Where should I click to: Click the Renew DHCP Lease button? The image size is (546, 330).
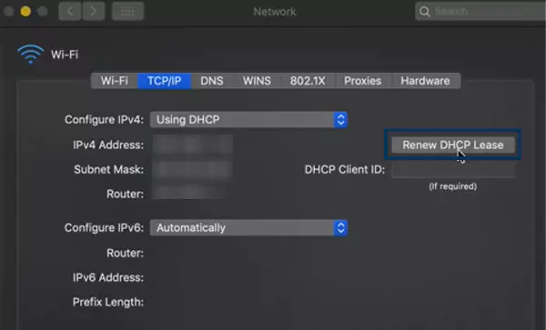click(x=453, y=145)
